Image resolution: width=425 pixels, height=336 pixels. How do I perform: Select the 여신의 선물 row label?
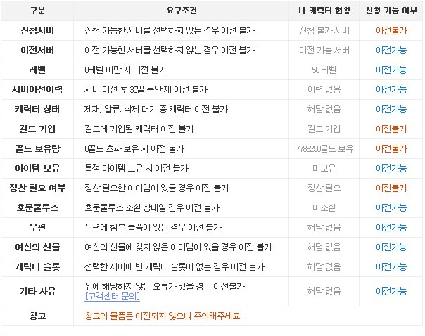pos(37,247)
